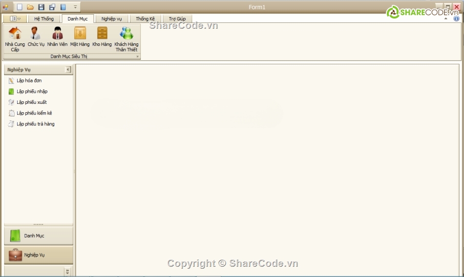
Task: Click the New document icon in quick toolbar
Action: pos(20,7)
